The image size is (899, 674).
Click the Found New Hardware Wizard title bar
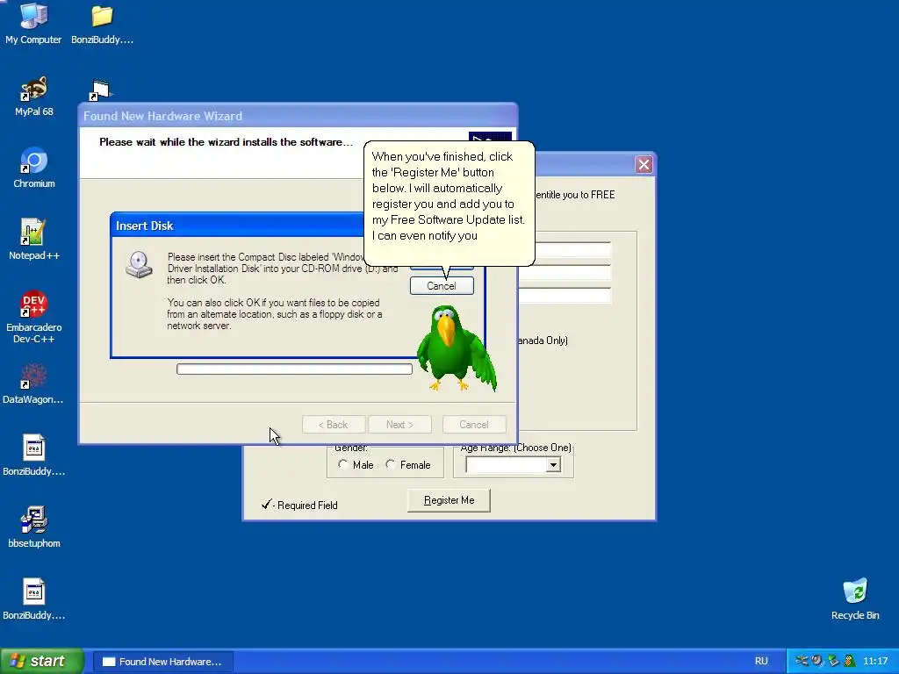pyautogui.click(x=298, y=116)
